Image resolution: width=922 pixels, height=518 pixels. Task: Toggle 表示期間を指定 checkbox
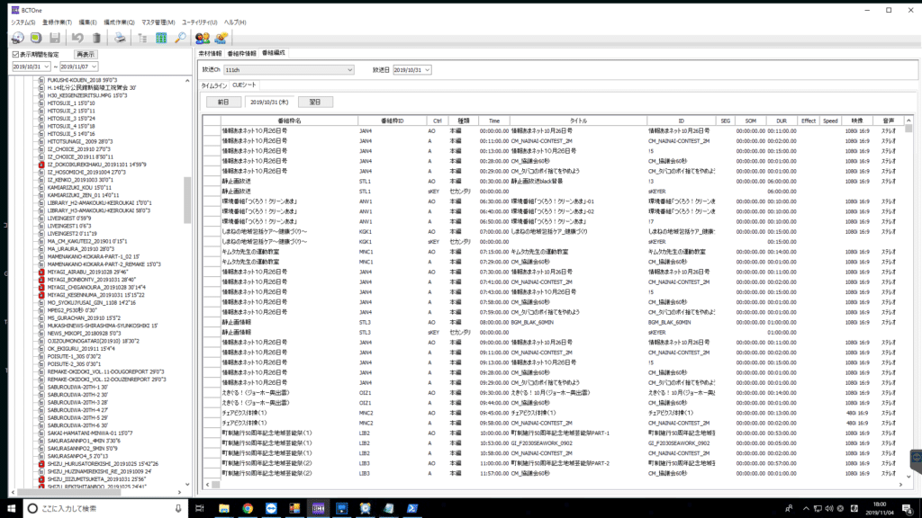point(16,55)
